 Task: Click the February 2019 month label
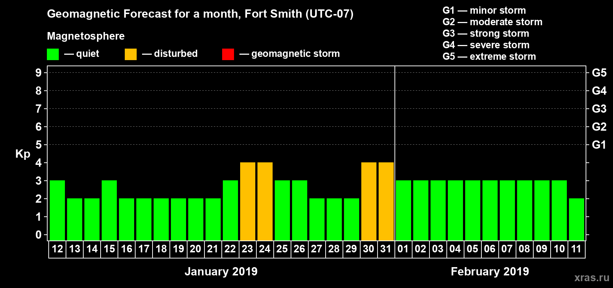[490, 271]
